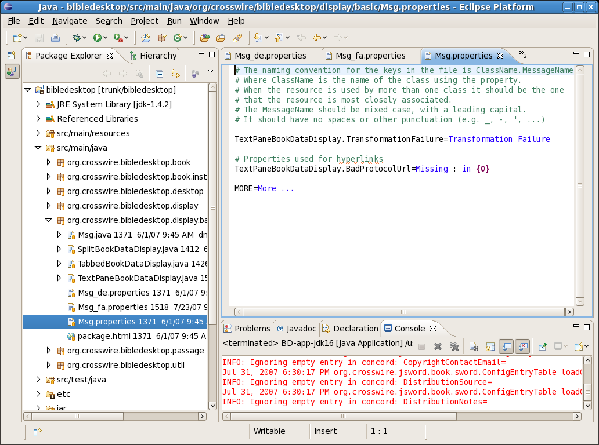599x445 pixels.
Task: Click the green Run button icon
Action: [x=97, y=38]
